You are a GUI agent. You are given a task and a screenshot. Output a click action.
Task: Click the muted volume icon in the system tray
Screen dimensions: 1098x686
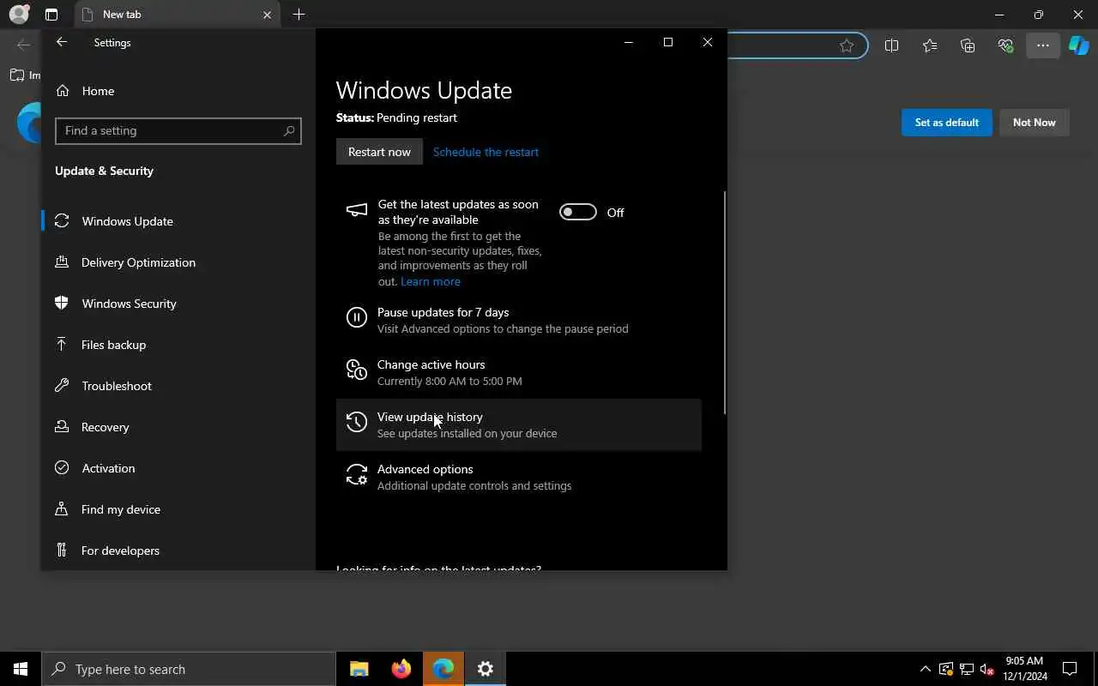click(986, 669)
